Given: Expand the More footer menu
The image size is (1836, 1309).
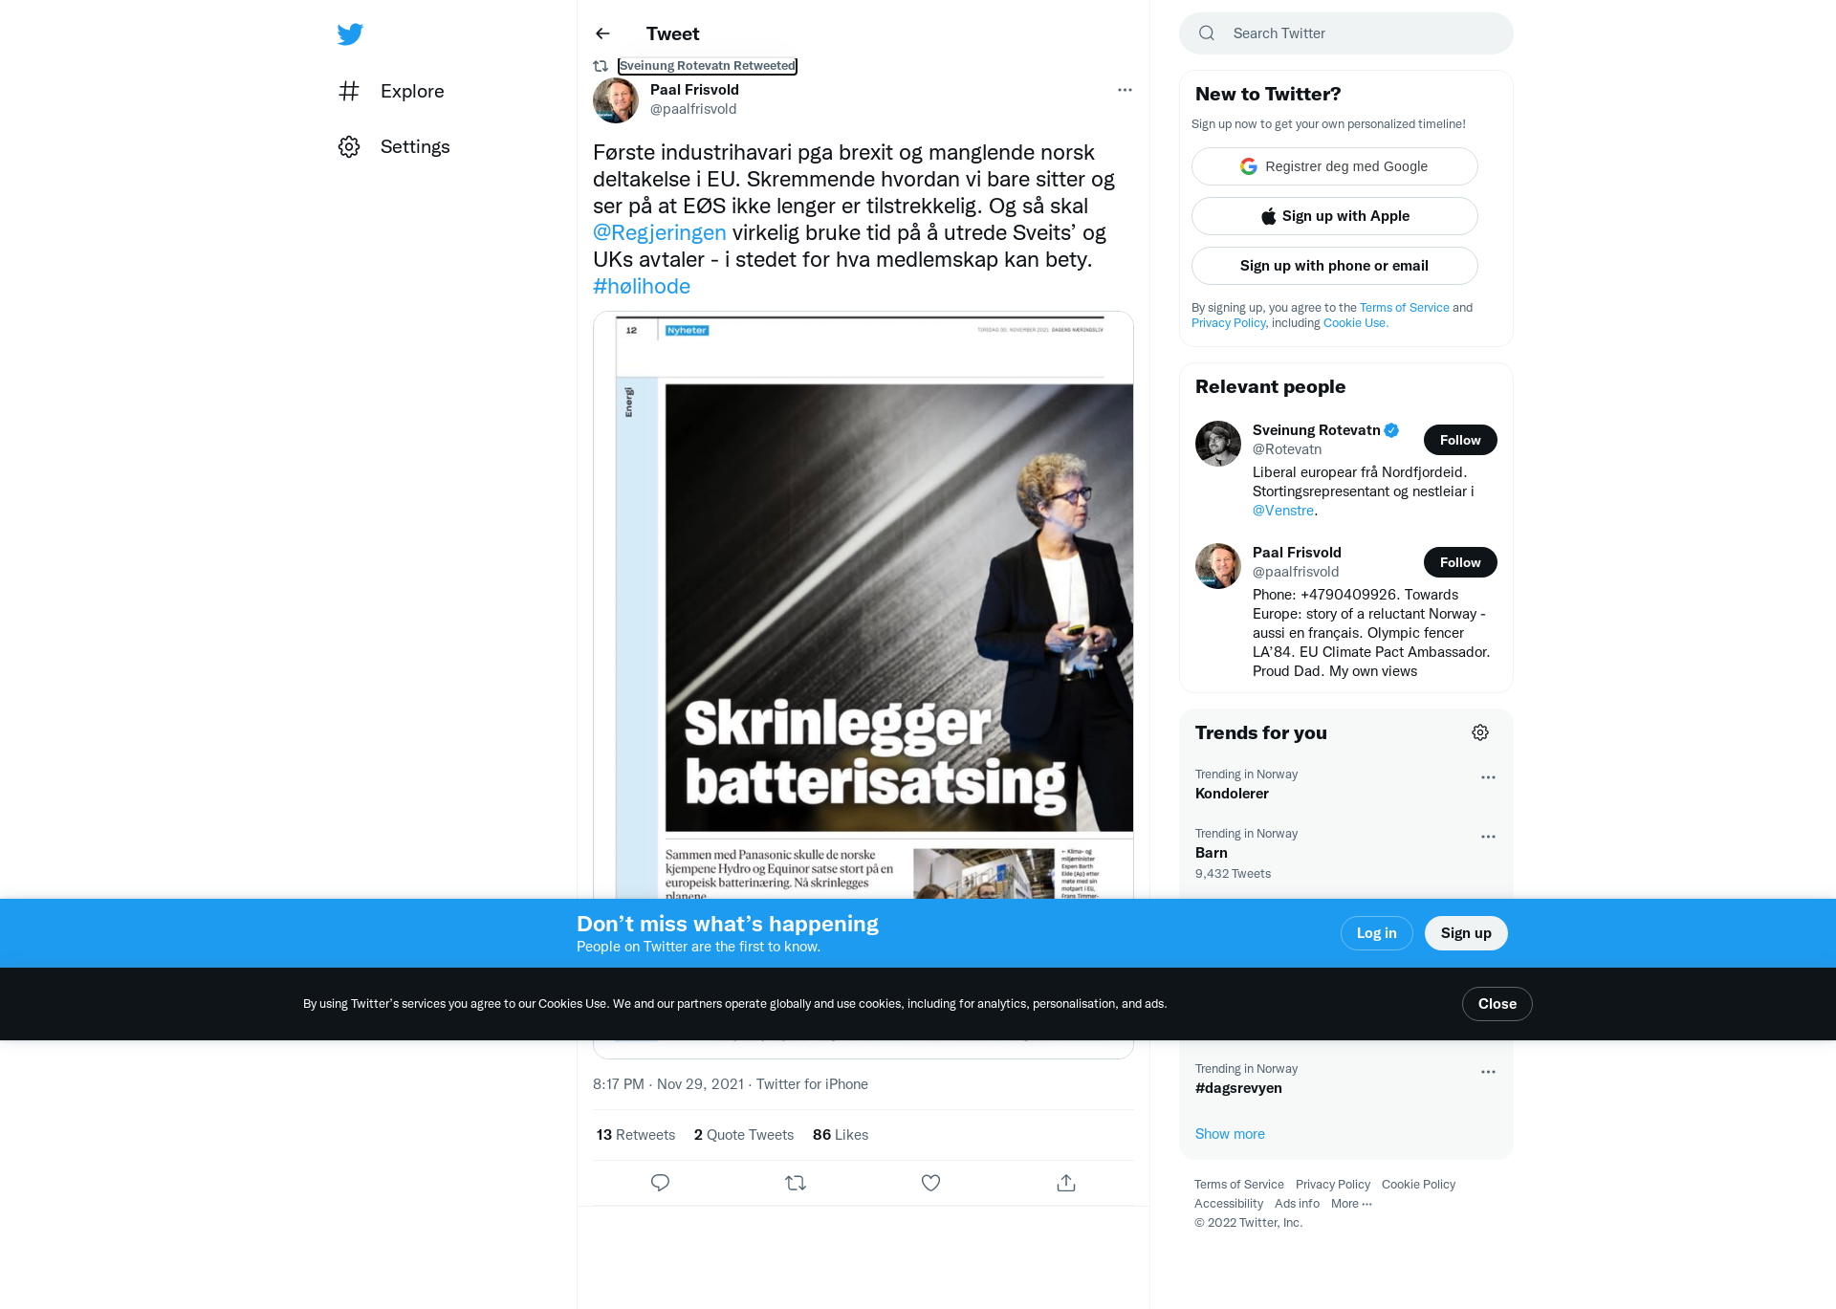Looking at the screenshot, I should [1351, 1204].
